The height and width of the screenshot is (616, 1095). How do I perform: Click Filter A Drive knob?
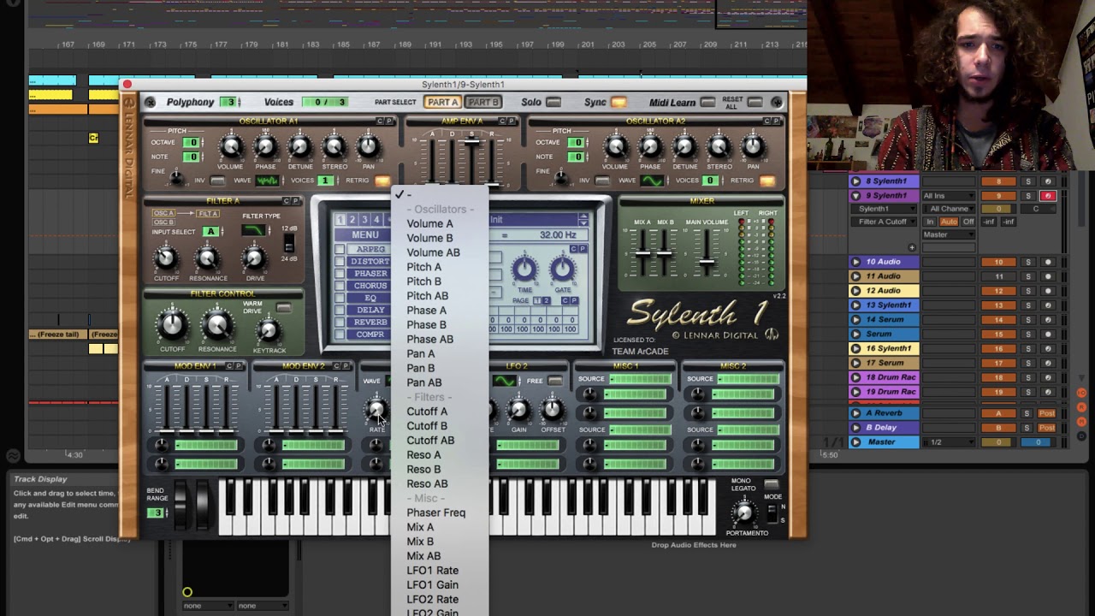253,258
